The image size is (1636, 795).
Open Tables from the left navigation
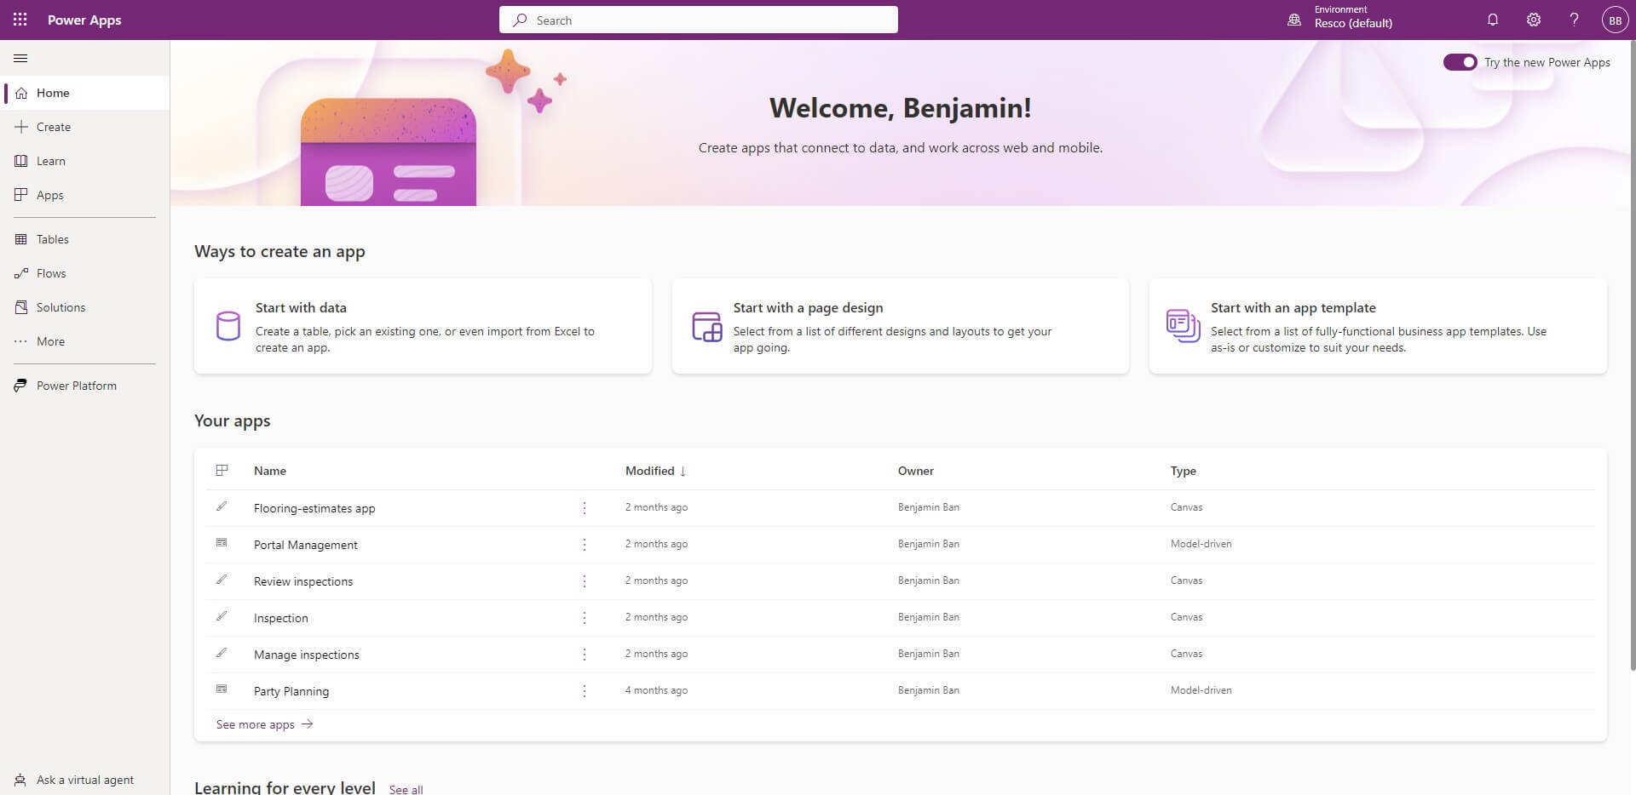[x=52, y=239]
